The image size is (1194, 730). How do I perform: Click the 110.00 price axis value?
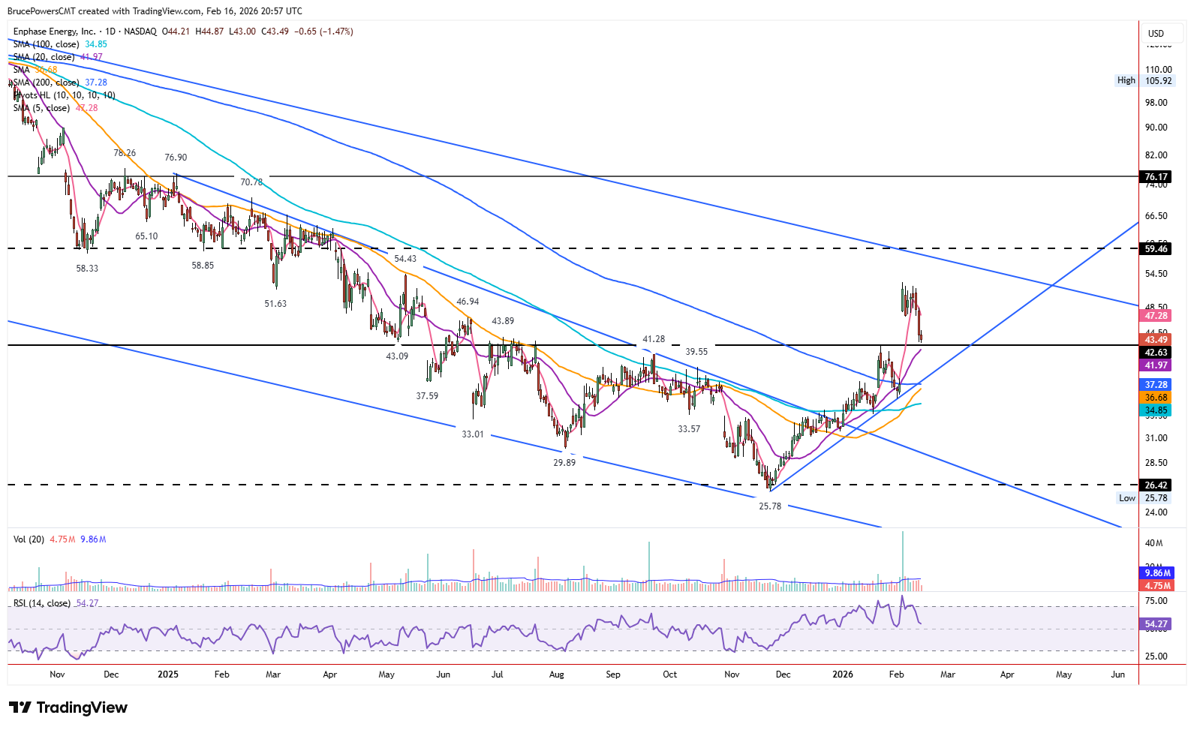point(1158,70)
